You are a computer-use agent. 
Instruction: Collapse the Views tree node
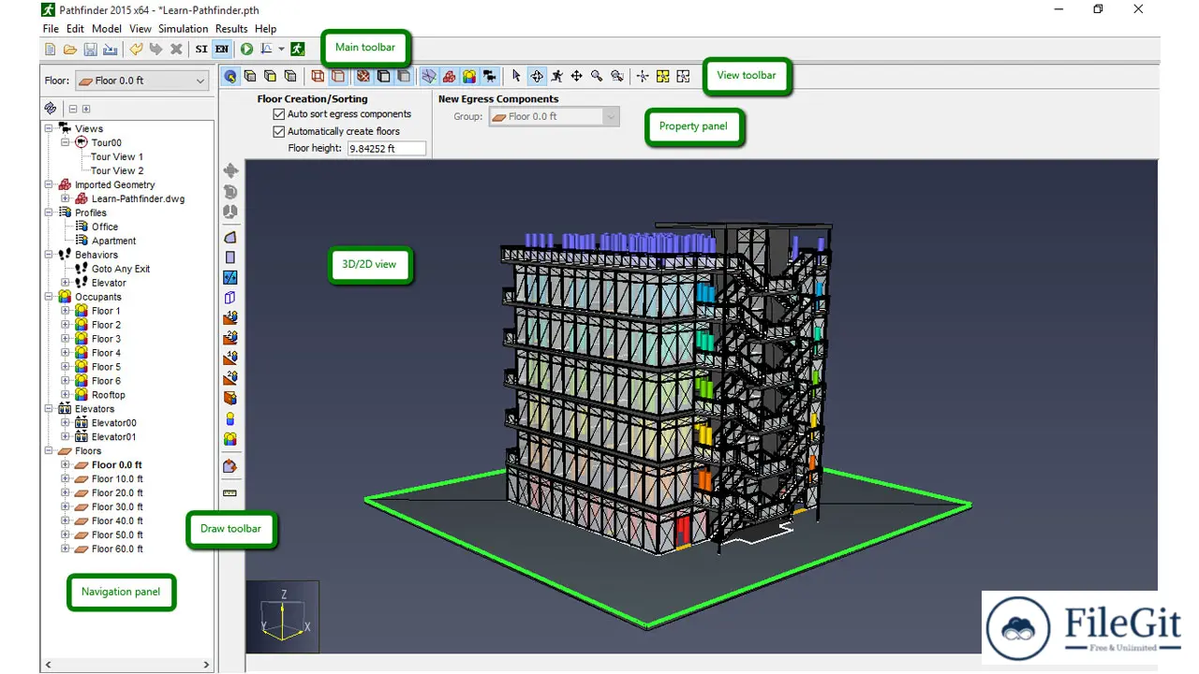pyautogui.click(x=49, y=129)
